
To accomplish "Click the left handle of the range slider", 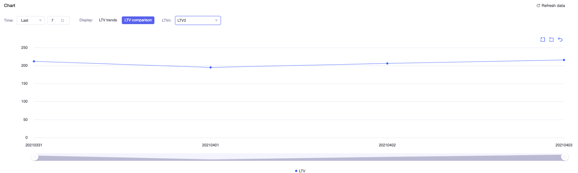I will 34,157.
